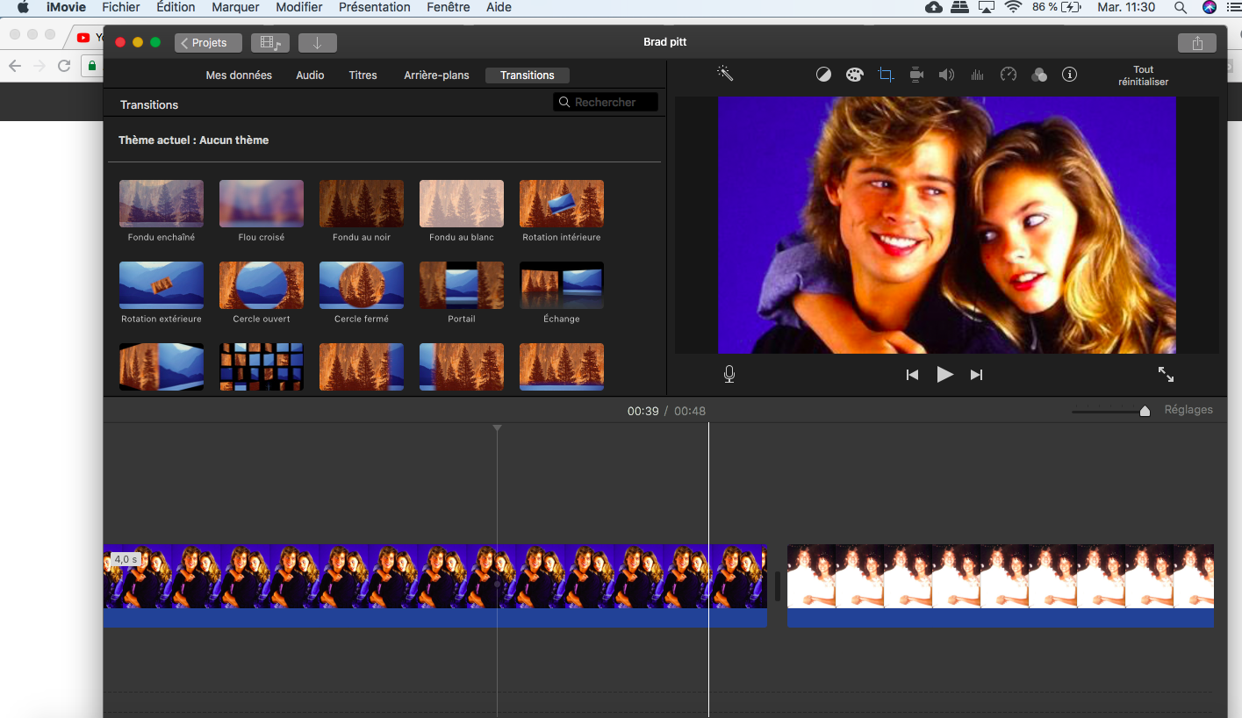Viewport: 1242px width, 718px height.
Task: Click the timeline zoom slider handle
Action: pos(1145,412)
